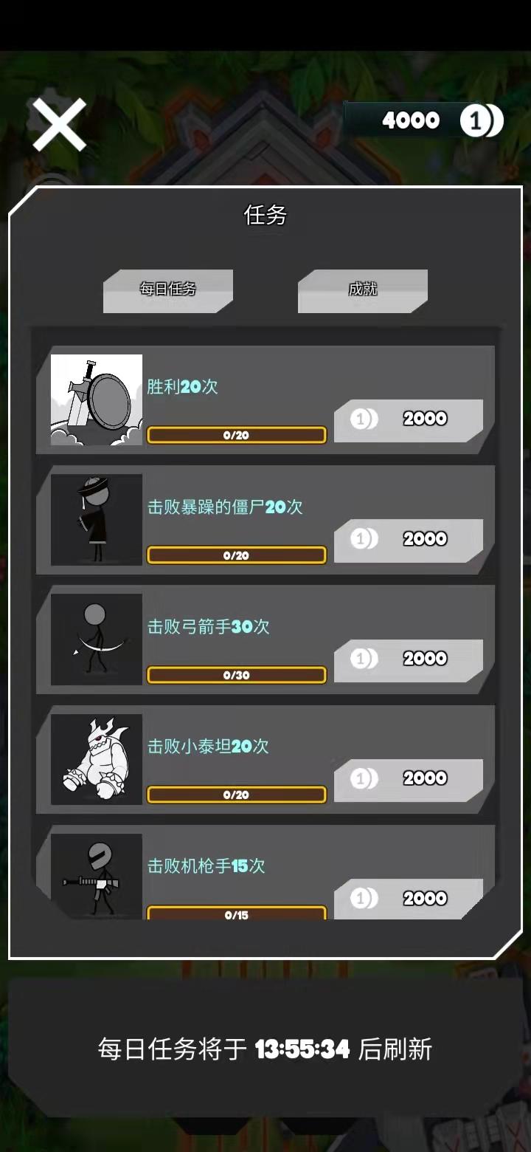The width and height of the screenshot is (531, 1152).
Task: Claim 2000 reward for 击败机枪手
Action: pyautogui.click(x=409, y=899)
